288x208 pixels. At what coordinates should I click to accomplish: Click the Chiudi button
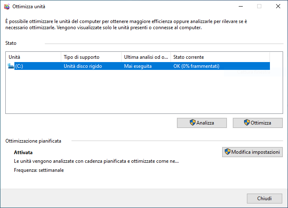point(264,199)
